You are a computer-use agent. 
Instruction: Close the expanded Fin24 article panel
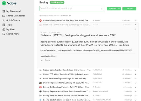point(135,29)
